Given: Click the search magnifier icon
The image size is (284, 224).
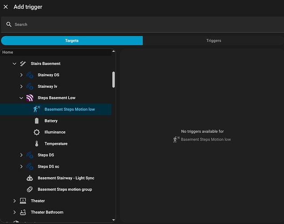Looking at the screenshot, I should tap(9, 25).
